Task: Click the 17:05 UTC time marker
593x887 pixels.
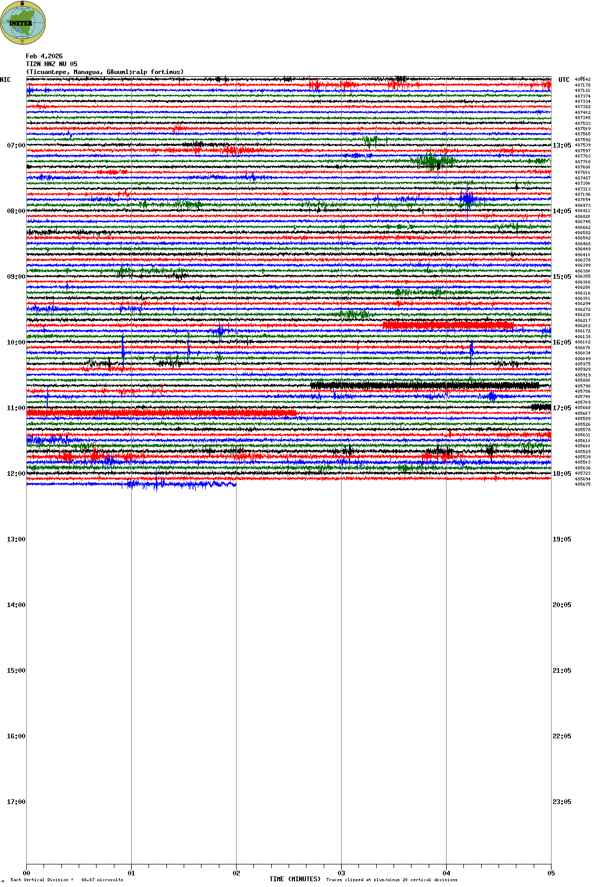Action: click(562, 408)
